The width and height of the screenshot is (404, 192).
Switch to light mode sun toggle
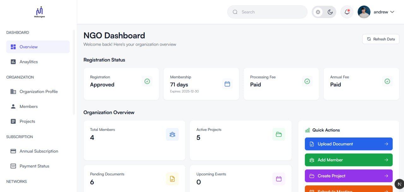pyautogui.click(x=318, y=12)
